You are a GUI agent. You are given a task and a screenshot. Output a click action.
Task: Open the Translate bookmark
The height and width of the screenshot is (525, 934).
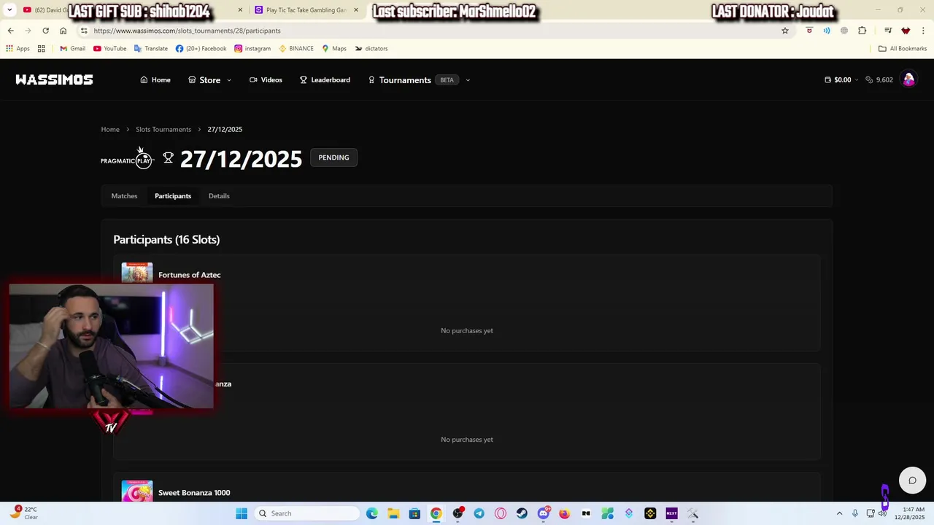coord(151,49)
